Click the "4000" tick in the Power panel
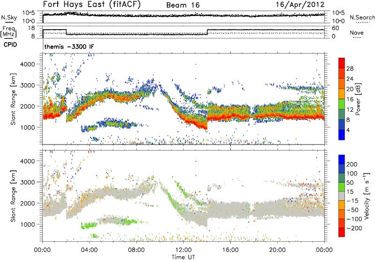 [x=28, y=64]
